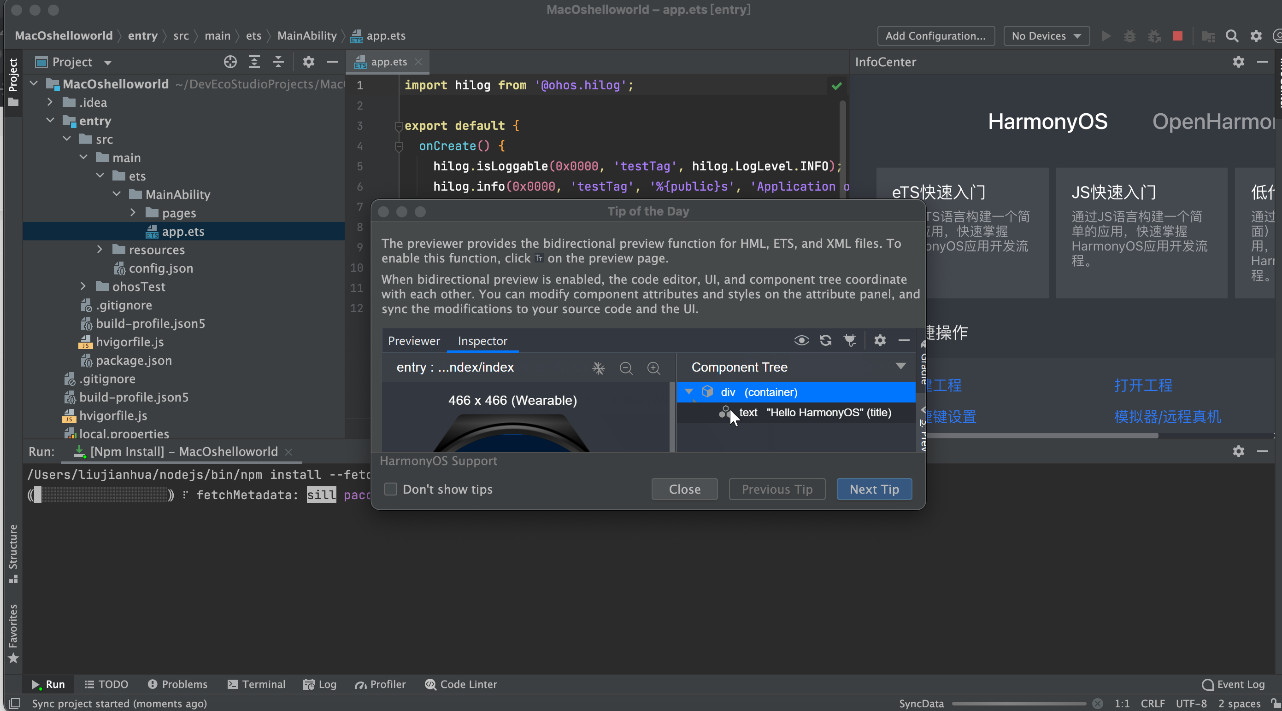Expand the .idea folder

[50, 102]
